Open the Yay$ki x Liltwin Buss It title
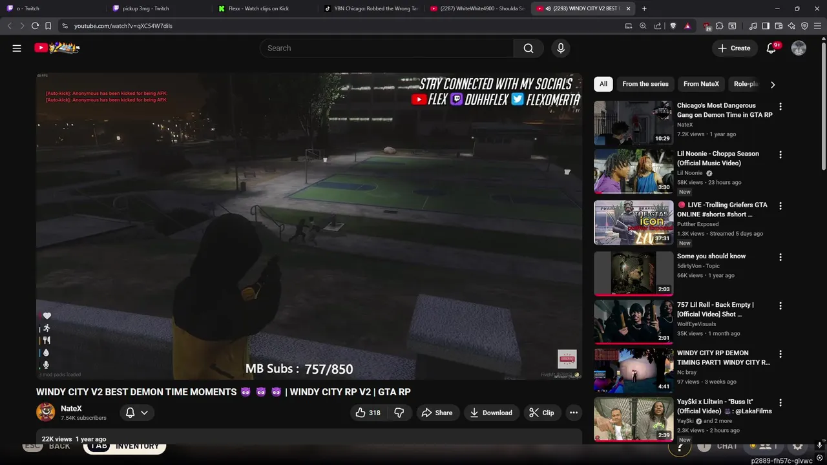 click(724, 406)
